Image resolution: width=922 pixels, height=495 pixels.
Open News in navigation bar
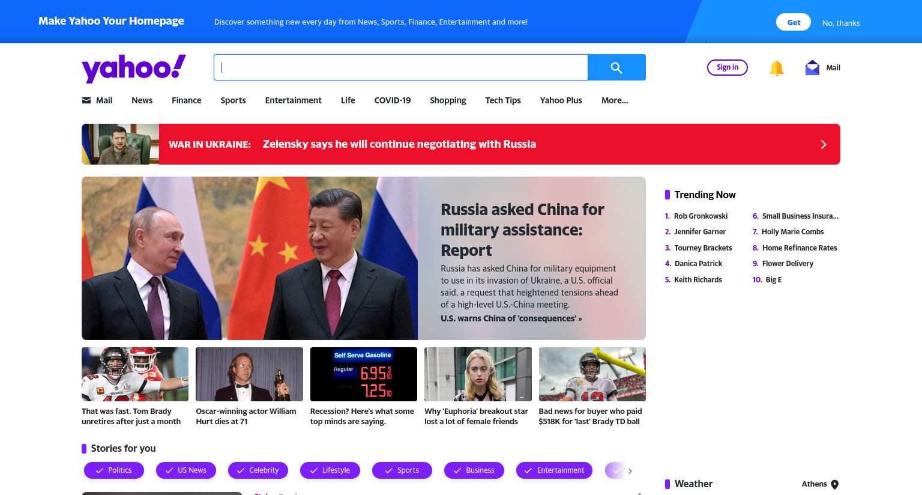[142, 100]
